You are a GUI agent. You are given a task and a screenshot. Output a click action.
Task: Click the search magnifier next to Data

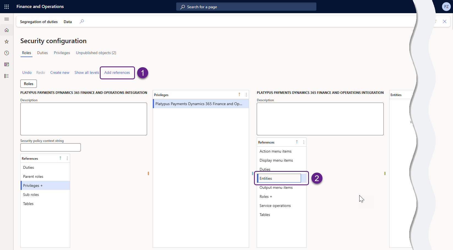[x=82, y=21]
